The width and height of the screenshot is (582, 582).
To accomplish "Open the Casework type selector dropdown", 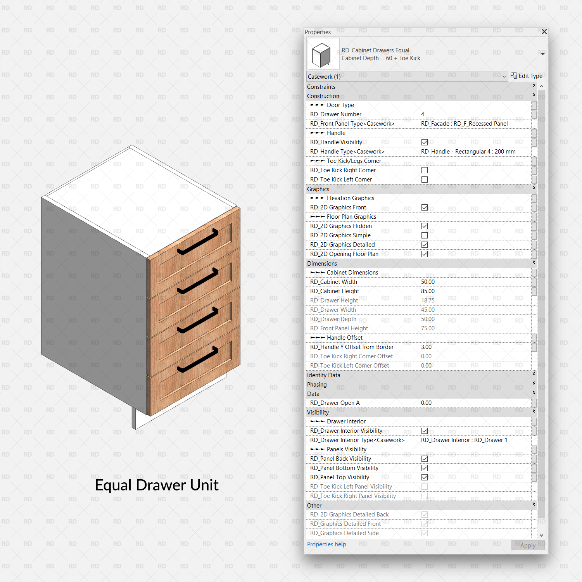I will (504, 76).
